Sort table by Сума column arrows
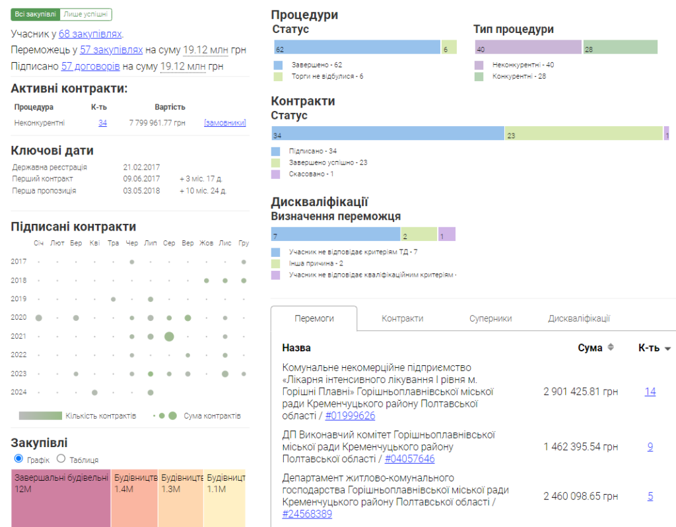The image size is (676, 527). (611, 348)
